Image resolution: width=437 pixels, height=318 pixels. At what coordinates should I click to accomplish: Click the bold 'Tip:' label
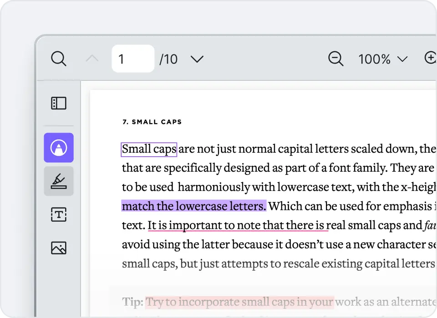coord(132,302)
